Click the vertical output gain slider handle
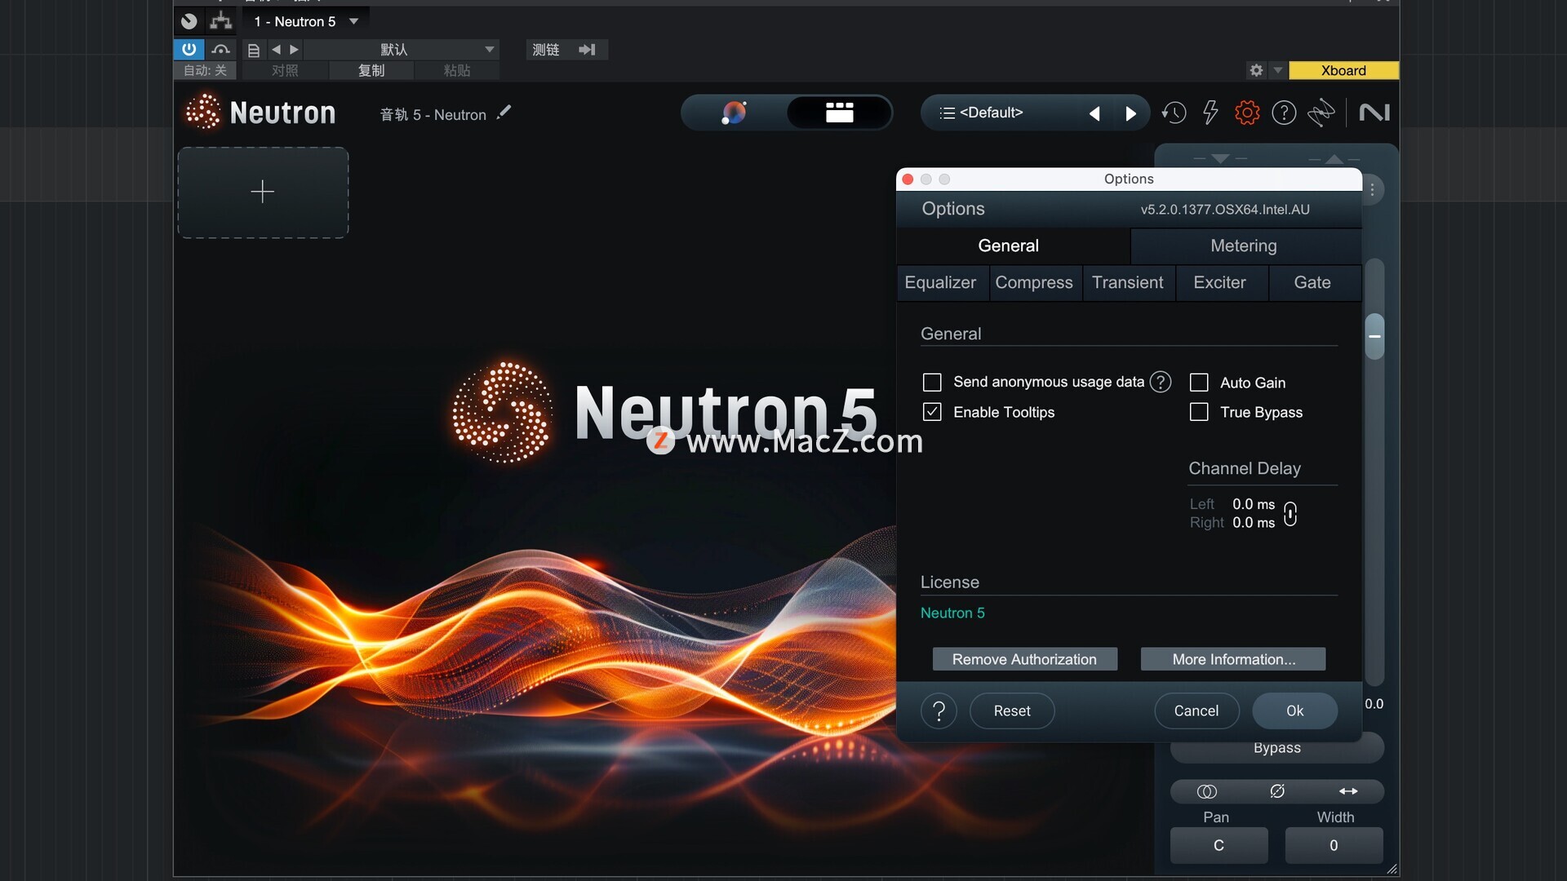The width and height of the screenshot is (1567, 881). pyautogui.click(x=1374, y=336)
